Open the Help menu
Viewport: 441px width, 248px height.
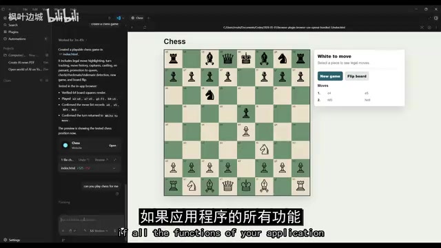tap(73, 9)
